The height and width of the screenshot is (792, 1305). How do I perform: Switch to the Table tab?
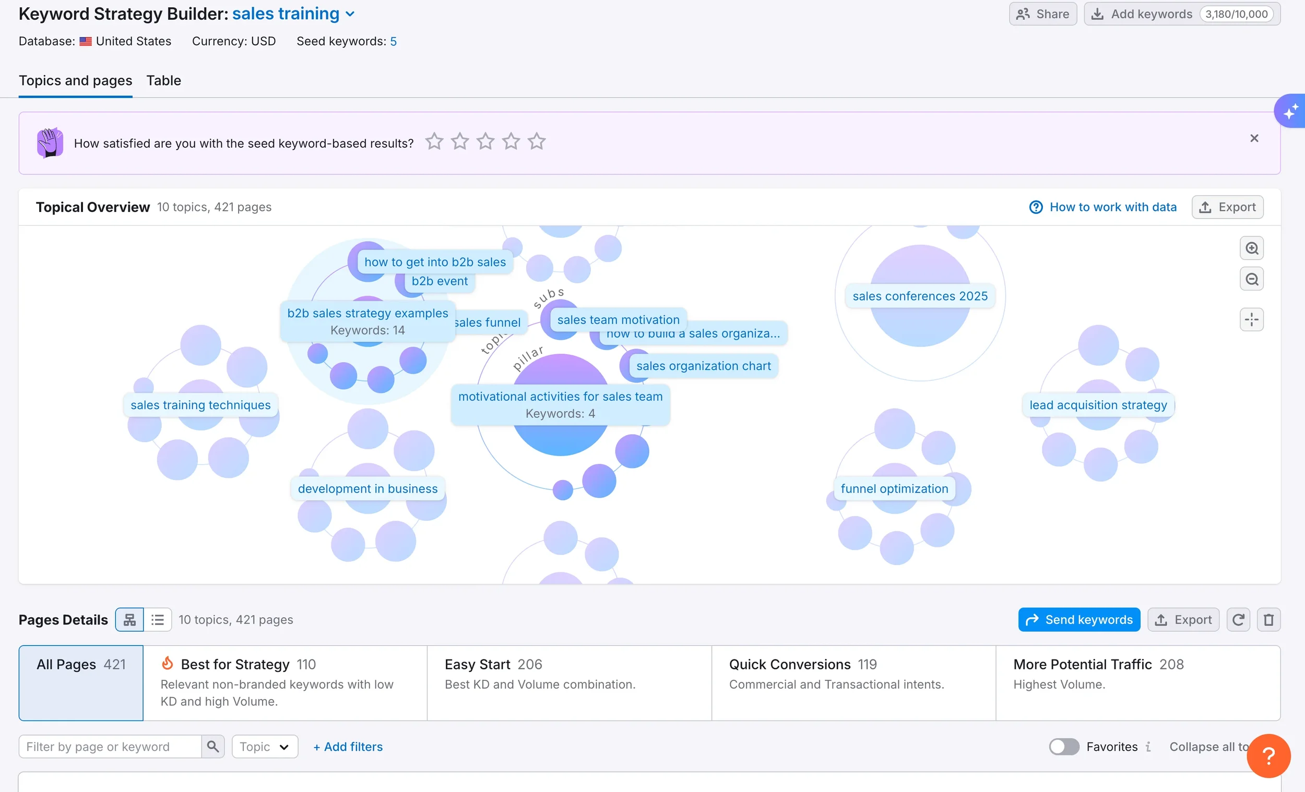[164, 80]
